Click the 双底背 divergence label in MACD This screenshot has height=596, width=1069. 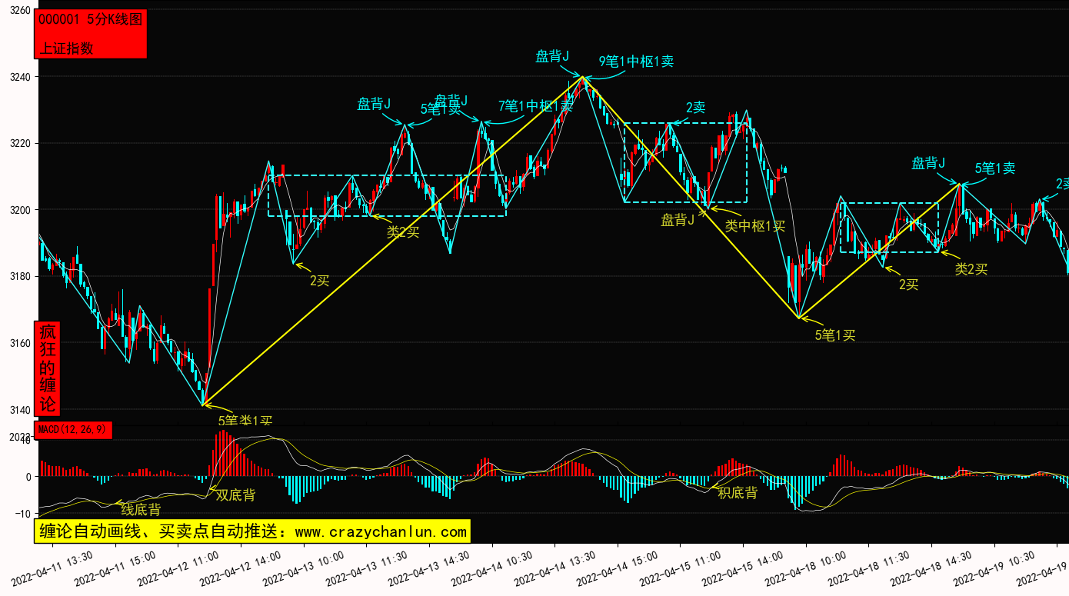tap(235, 495)
